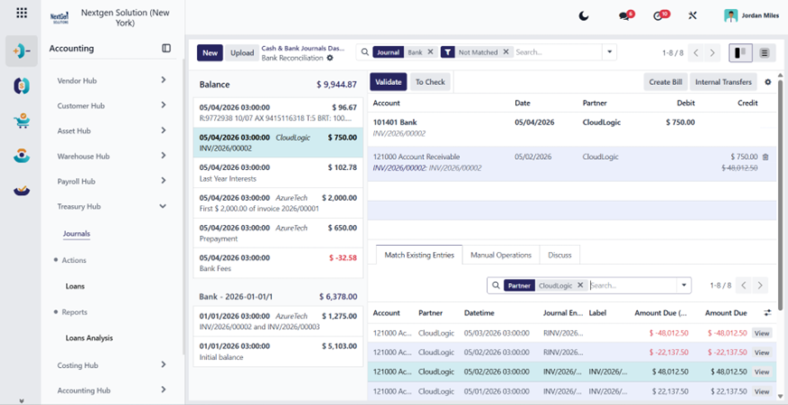Open the shopping cart app icon
Viewport: 788px width, 405px height.
22,120
